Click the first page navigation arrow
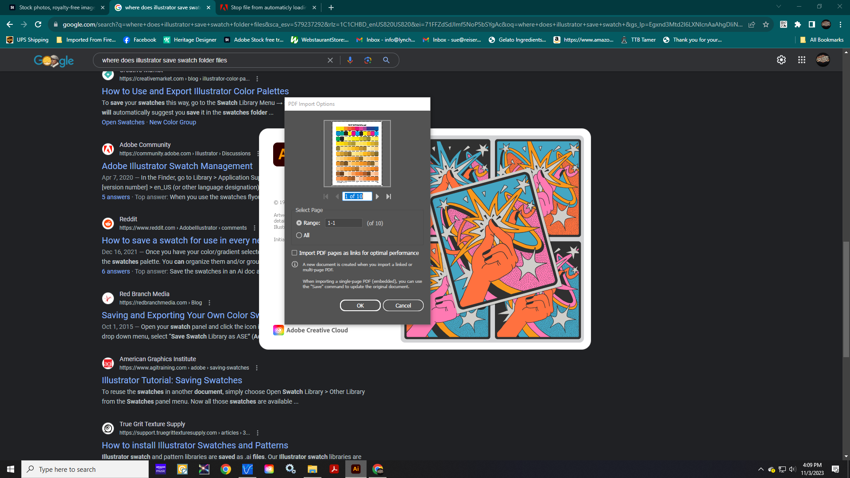 (x=326, y=196)
